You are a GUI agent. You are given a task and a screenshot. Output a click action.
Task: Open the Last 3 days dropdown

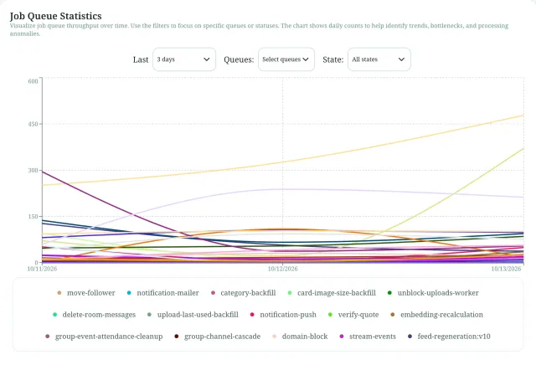click(184, 59)
